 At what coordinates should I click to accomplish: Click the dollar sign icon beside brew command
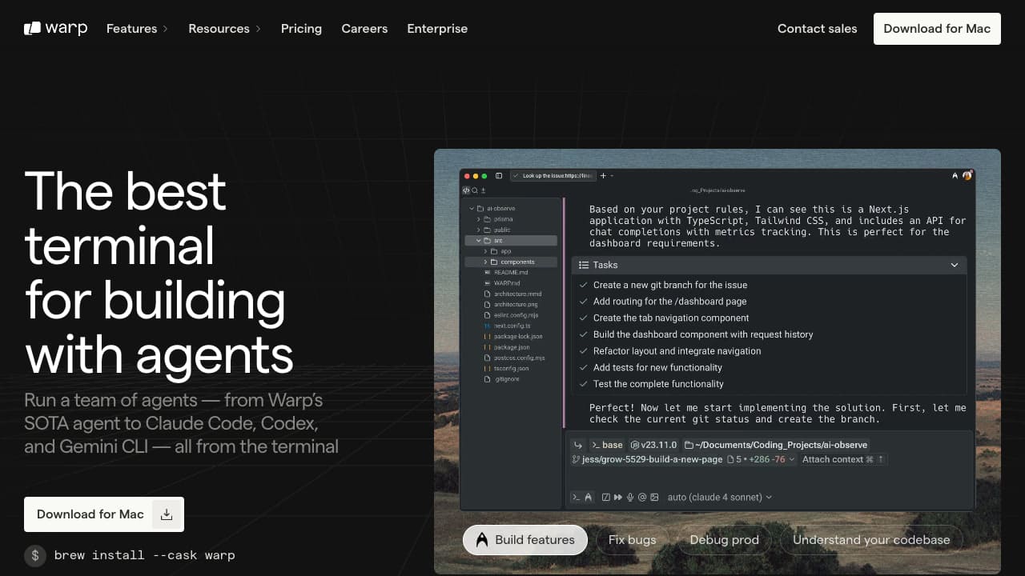click(35, 555)
